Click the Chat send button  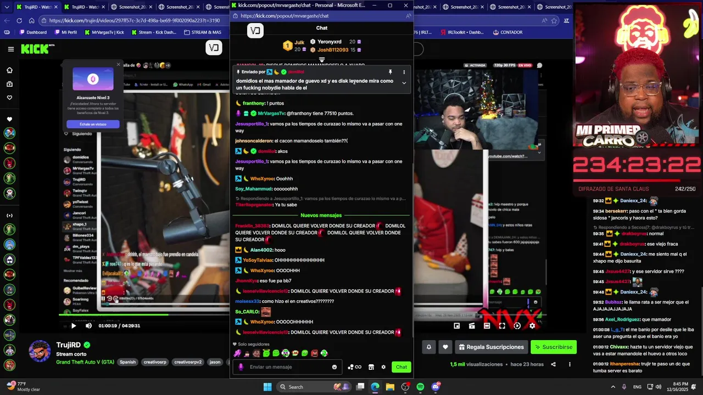tap(401, 367)
